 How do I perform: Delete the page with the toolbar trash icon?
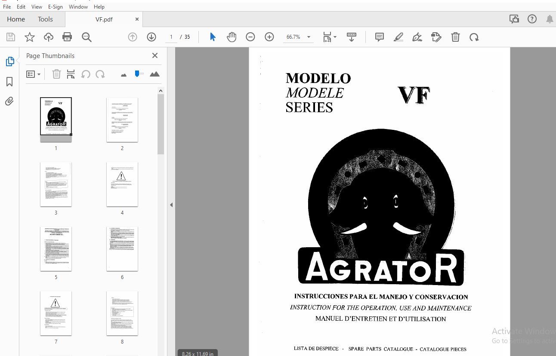click(455, 37)
